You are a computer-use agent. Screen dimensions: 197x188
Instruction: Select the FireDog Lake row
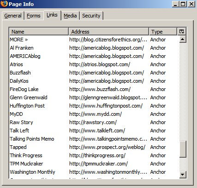pyautogui.click(x=94, y=89)
